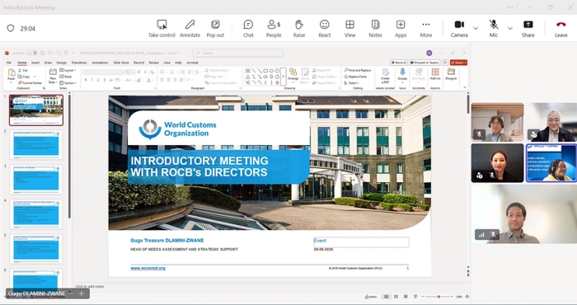Click the text highlight color button
577x305 pixels.
click(138, 80)
